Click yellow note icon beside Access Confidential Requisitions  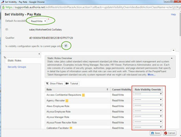pos(83,95)
